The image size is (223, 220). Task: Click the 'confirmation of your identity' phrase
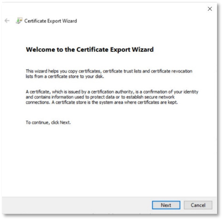point(171,91)
